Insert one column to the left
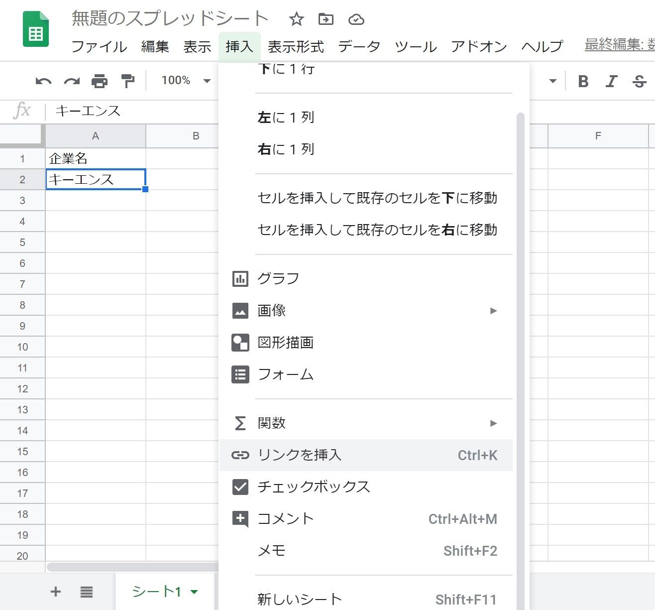 coord(366,117)
